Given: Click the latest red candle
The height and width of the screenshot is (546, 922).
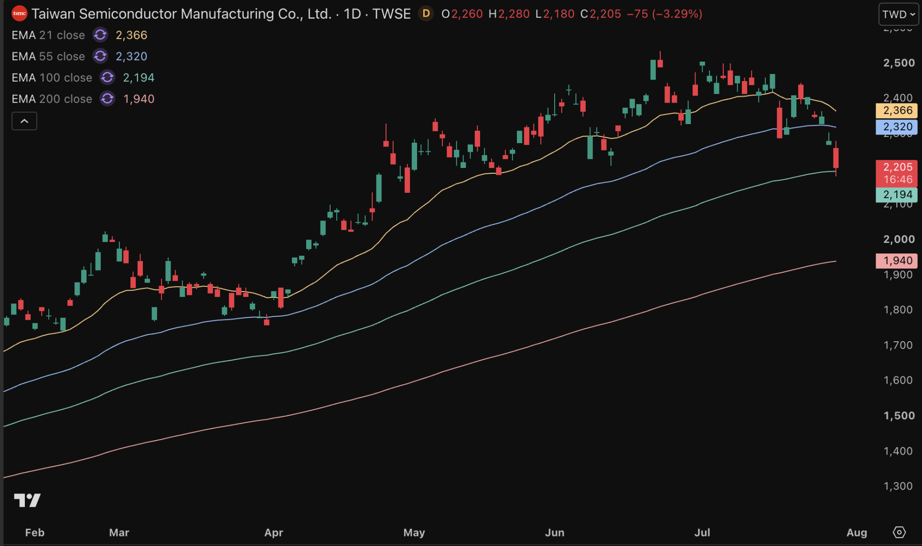Looking at the screenshot, I should click(x=836, y=158).
